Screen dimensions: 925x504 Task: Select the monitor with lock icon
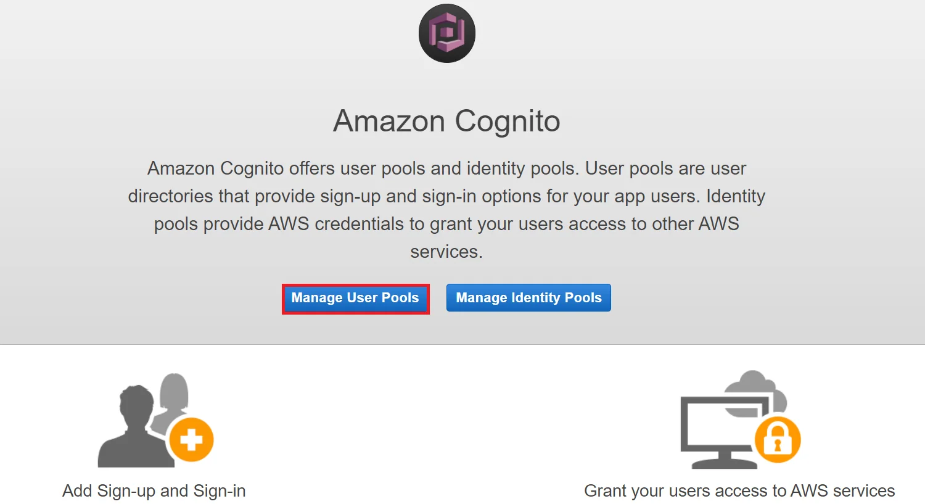pyautogui.click(x=740, y=420)
